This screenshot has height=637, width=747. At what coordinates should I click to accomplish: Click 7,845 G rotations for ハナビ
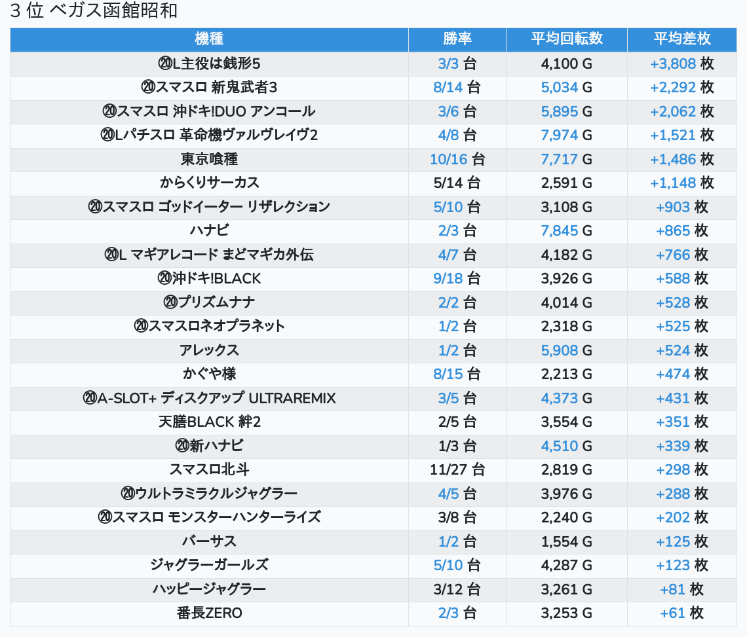560,230
